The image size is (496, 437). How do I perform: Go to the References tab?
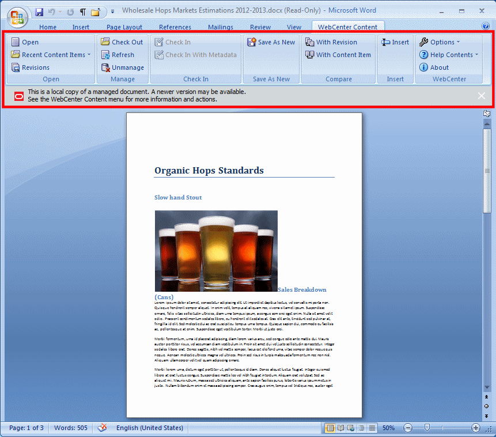pyautogui.click(x=175, y=27)
